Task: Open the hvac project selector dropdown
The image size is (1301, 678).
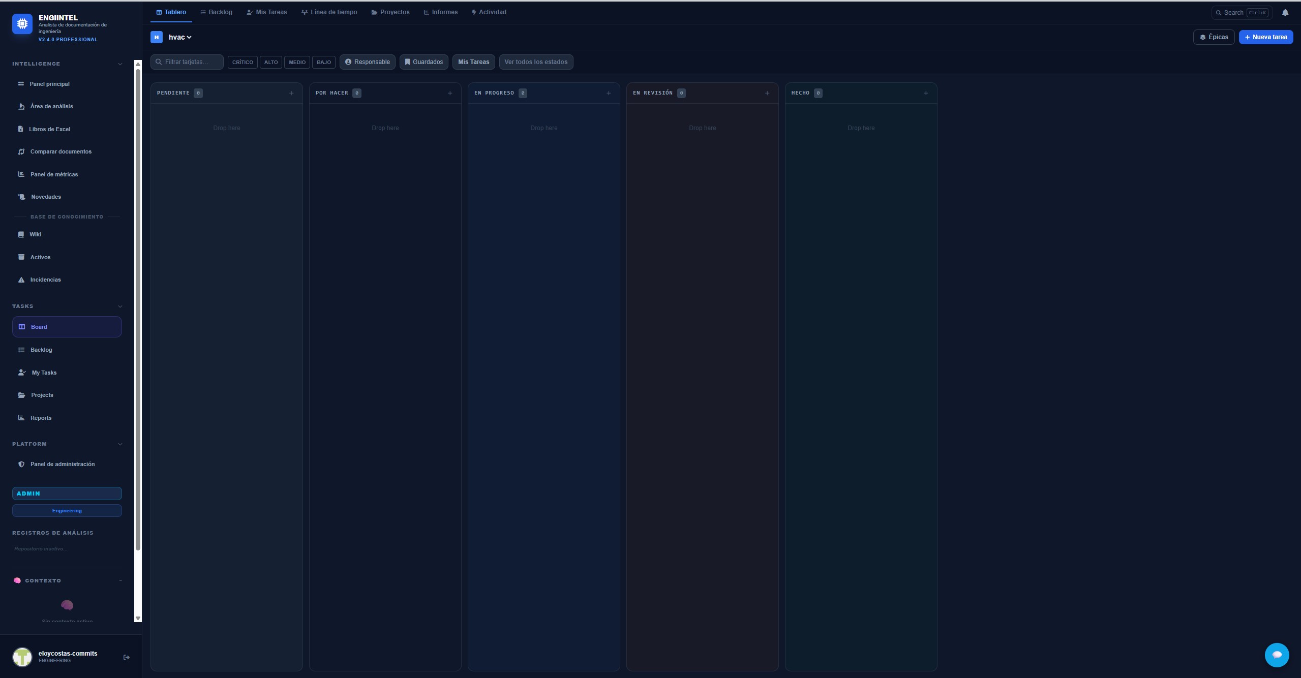Action: coord(180,37)
